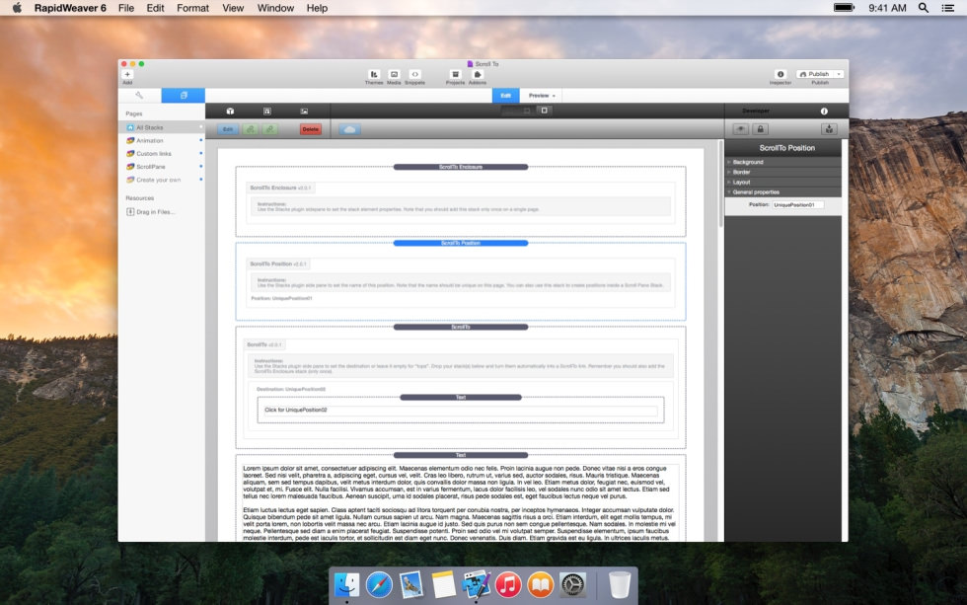The width and height of the screenshot is (967, 605).
Task: Select the pages sidebar tab
Action: [x=184, y=95]
